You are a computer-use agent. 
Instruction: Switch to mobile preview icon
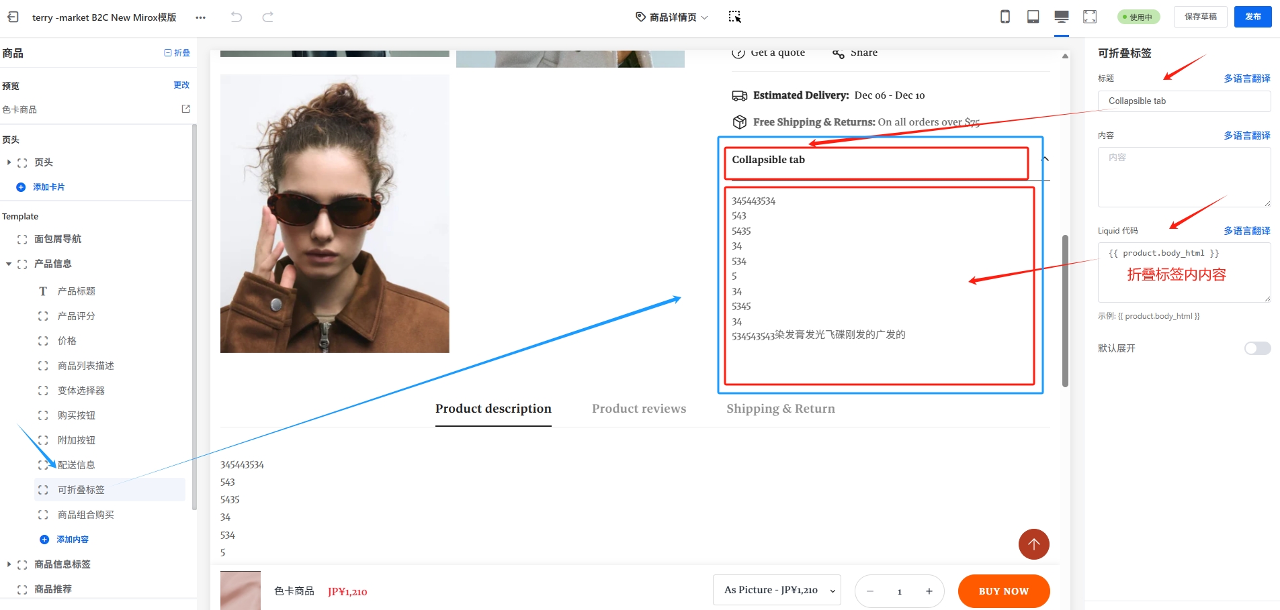[x=1005, y=17]
